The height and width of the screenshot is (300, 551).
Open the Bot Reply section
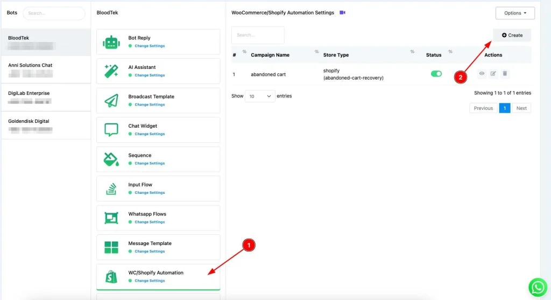(158, 42)
